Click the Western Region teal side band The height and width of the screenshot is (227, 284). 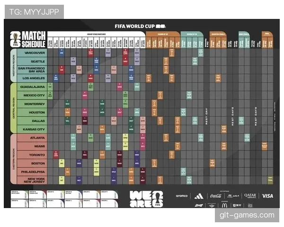(x=13, y=66)
